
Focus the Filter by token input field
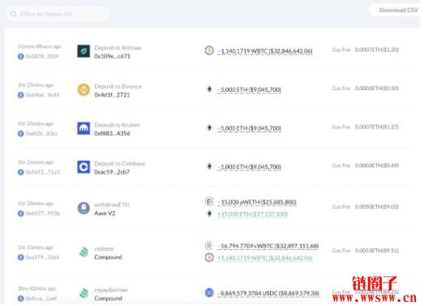pyautogui.click(x=58, y=14)
